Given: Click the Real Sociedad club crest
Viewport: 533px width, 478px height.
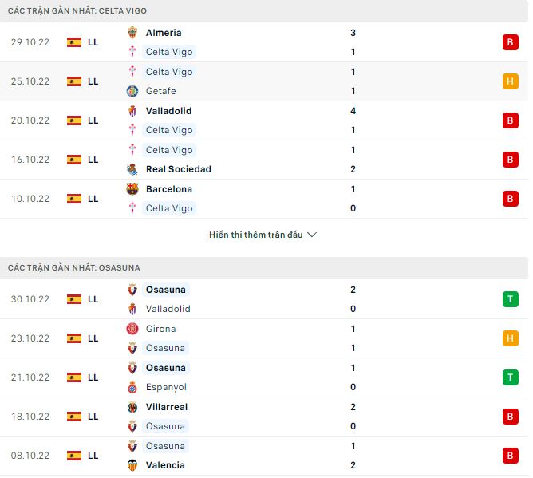Looking at the screenshot, I should click(132, 169).
